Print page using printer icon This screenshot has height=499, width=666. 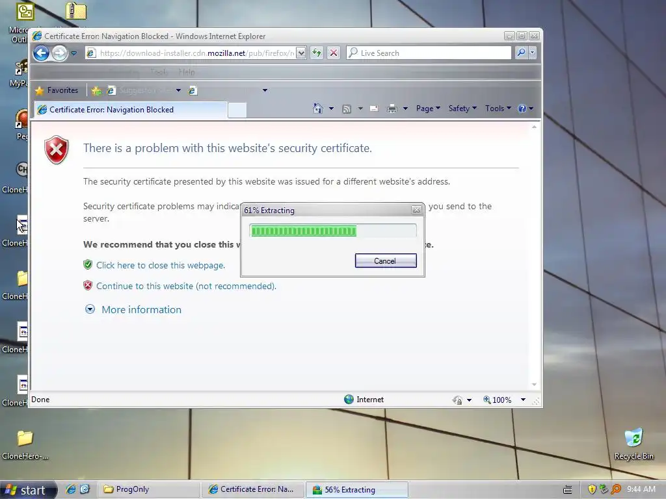tap(392, 109)
